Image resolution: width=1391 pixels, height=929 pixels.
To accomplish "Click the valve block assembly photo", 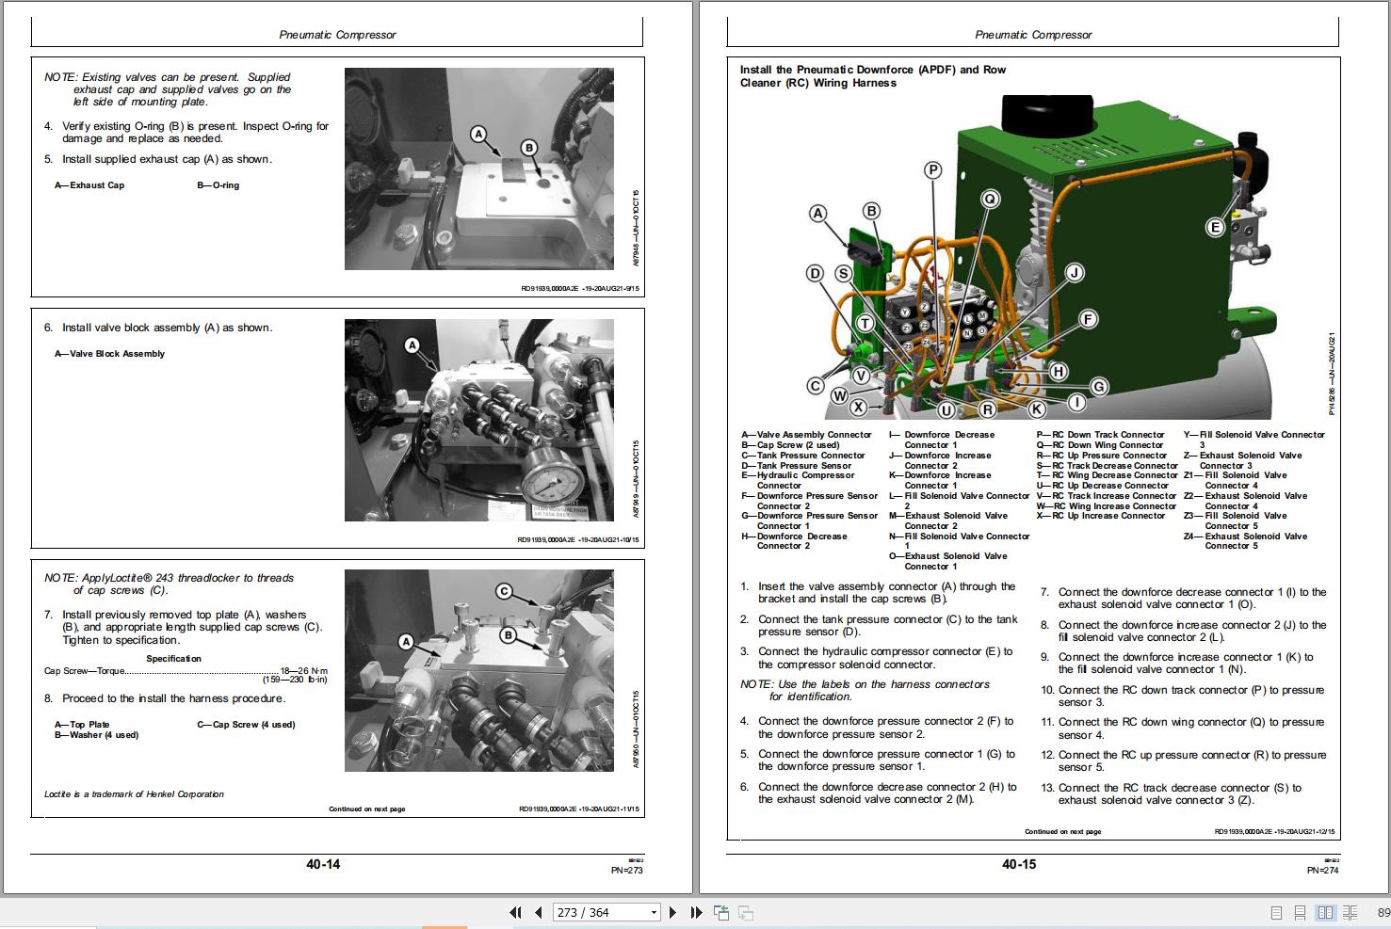I will (x=479, y=420).
